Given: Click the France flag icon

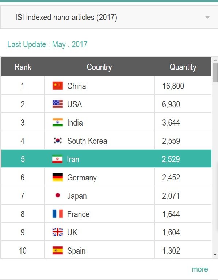Looking at the screenshot, I should (x=58, y=214).
